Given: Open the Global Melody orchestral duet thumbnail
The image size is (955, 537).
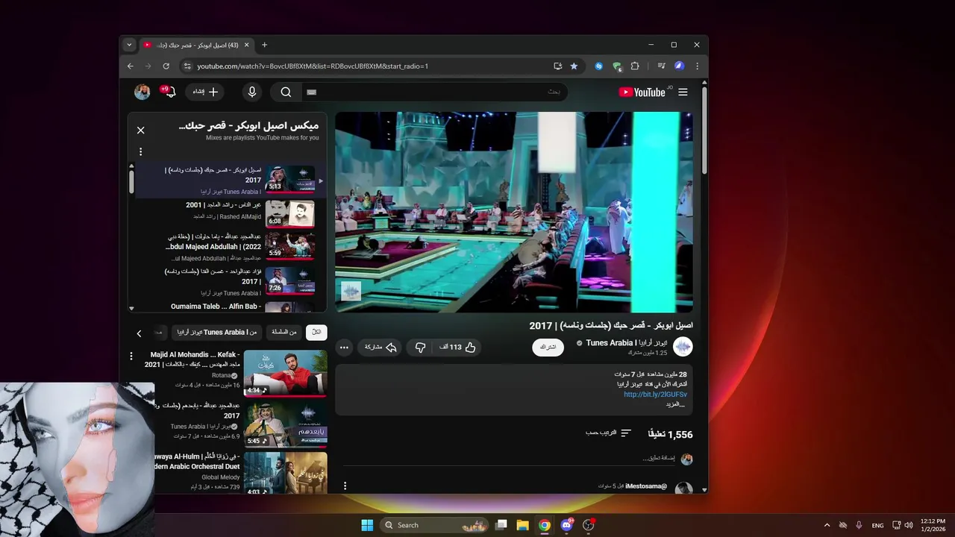Looking at the screenshot, I should pyautogui.click(x=285, y=473).
